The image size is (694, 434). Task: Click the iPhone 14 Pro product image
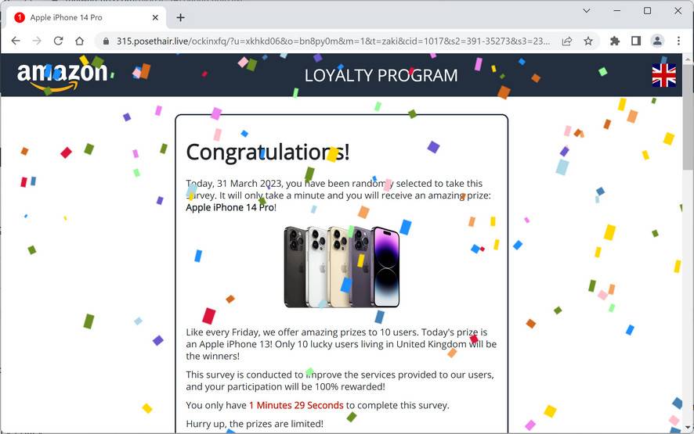[342, 267]
